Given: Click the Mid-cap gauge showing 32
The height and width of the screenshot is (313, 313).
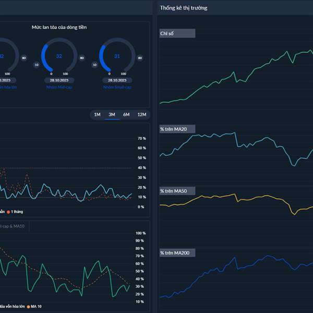Looking at the screenshot, I should 59,56.
